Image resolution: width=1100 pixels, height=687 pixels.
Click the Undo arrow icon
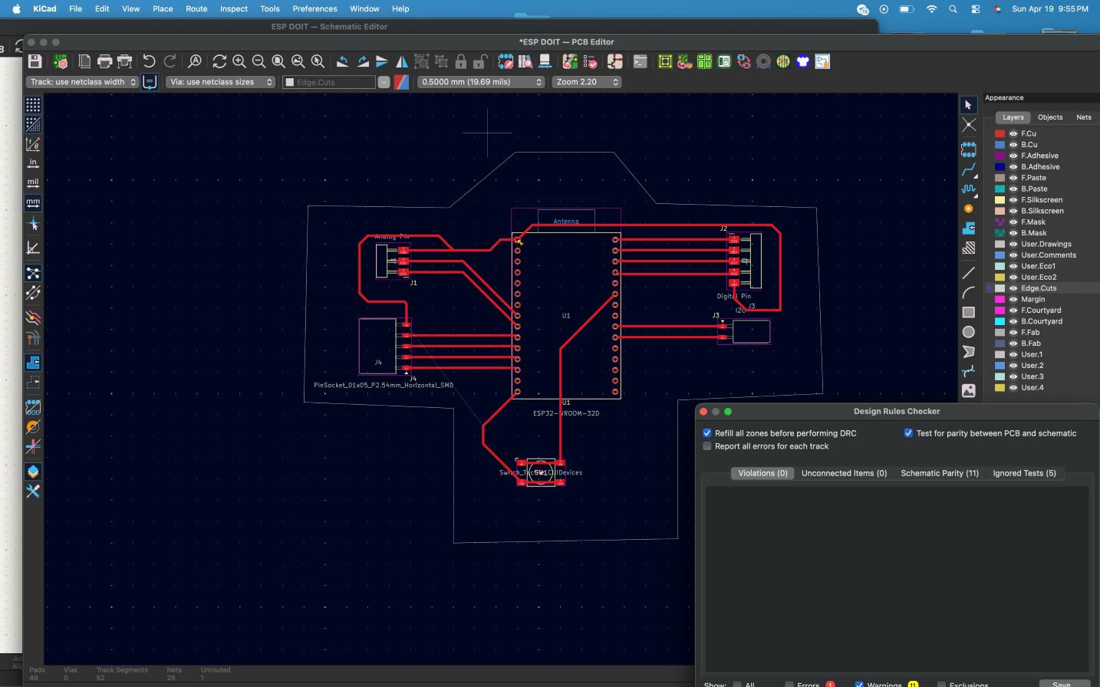coord(149,61)
